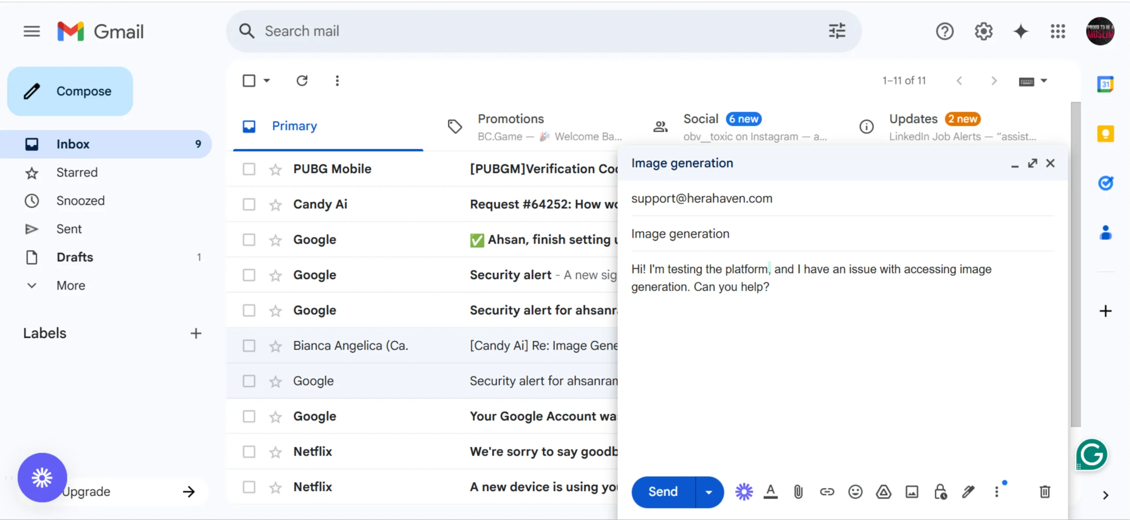Open Google Keep side panel

(x=1105, y=133)
